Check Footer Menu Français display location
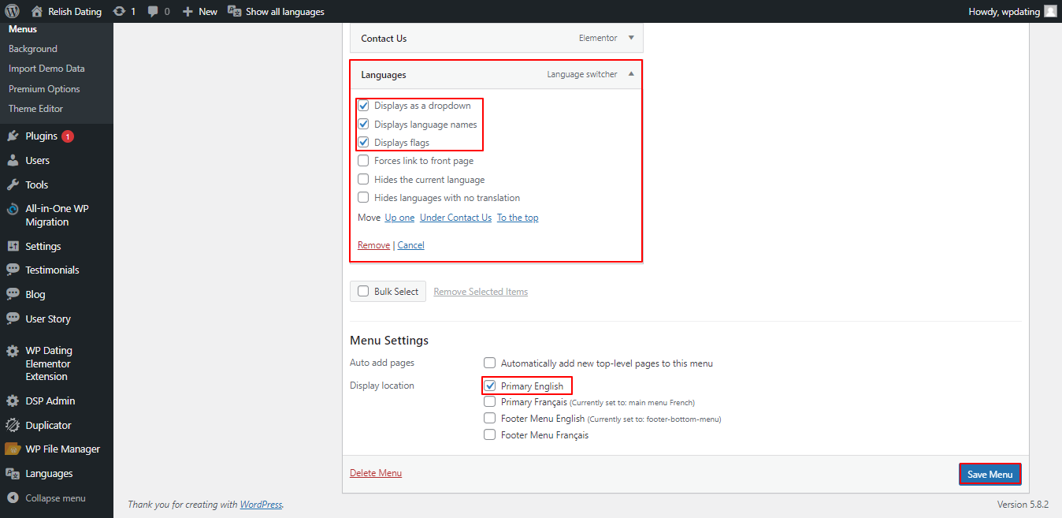The height and width of the screenshot is (518, 1062). click(490, 434)
